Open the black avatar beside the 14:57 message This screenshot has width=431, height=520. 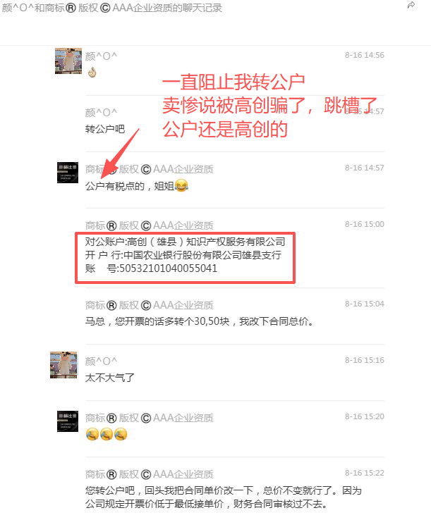(x=68, y=173)
